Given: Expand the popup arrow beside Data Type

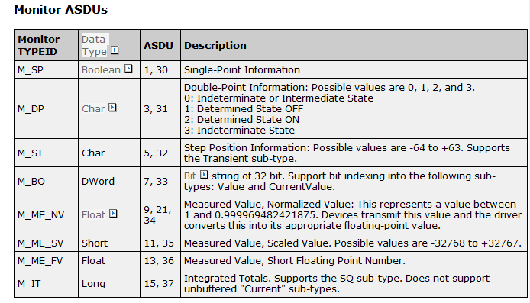Looking at the screenshot, I should click(x=115, y=50).
